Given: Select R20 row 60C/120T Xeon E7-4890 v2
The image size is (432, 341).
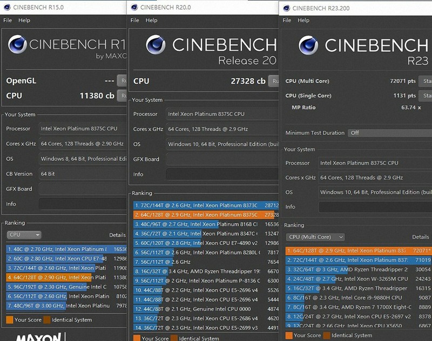Looking at the screenshot, I should click(x=206, y=243).
